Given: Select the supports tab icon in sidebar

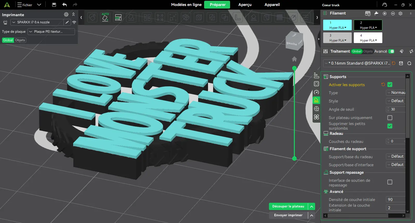Looking at the screenshot, I should tap(316, 100).
